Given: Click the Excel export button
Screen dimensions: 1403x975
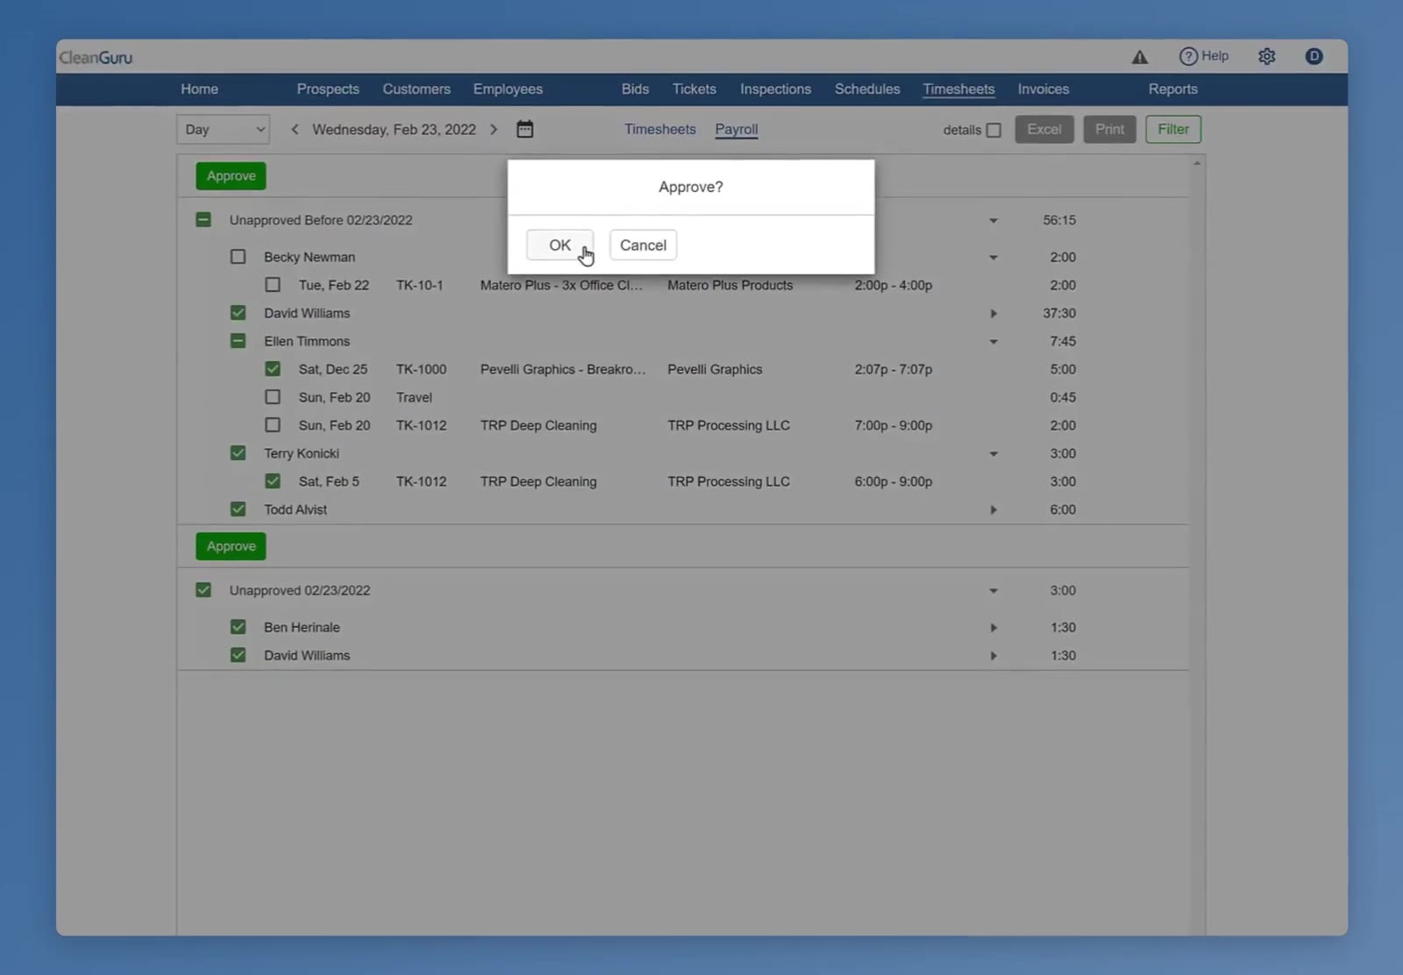Looking at the screenshot, I should [x=1043, y=129].
